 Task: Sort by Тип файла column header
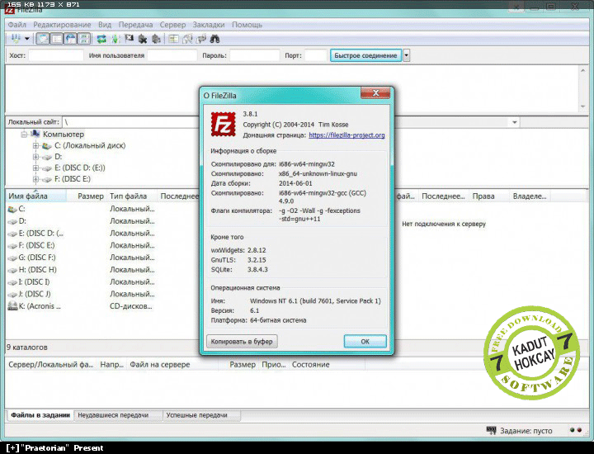(x=132, y=196)
